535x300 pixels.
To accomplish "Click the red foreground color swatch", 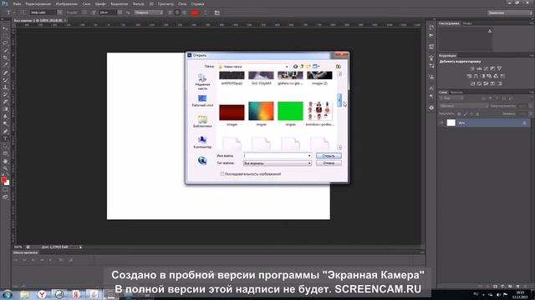I will pyautogui.click(x=3, y=180).
